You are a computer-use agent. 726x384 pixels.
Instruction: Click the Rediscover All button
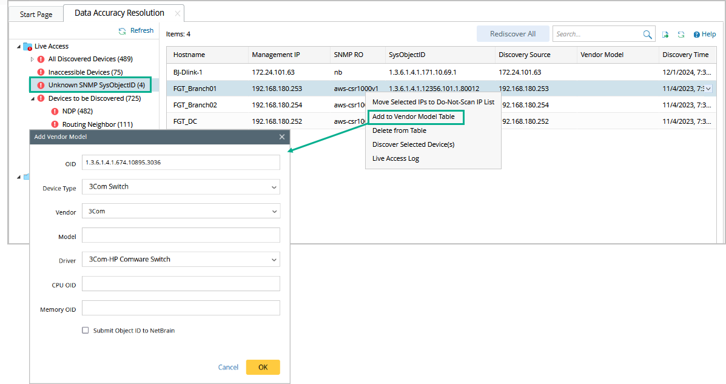[513, 34]
